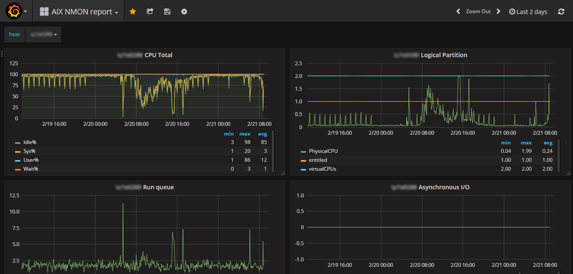Toggle virtualCPUs series visibility in legend

(x=322, y=169)
